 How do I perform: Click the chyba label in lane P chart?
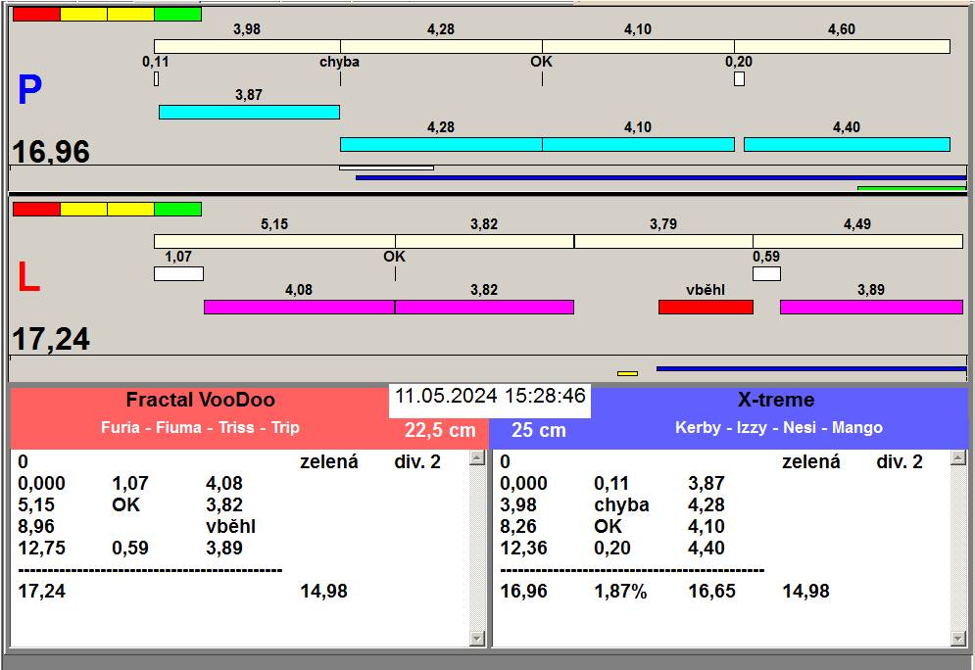pos(339,62)
